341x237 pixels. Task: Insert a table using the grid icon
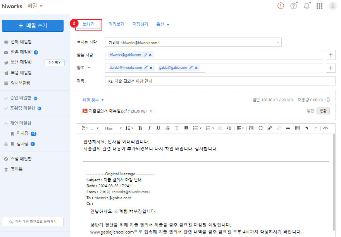coord(297,128)
